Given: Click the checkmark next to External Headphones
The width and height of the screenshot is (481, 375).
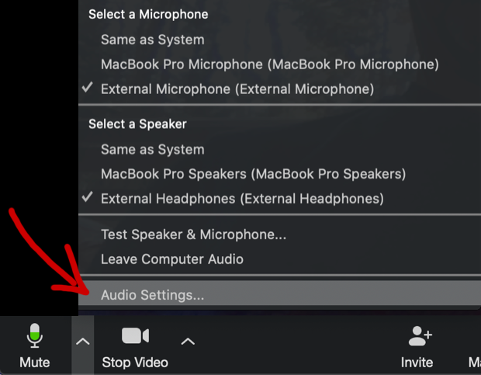Looking at the screenshot, I should click(88, 197).
